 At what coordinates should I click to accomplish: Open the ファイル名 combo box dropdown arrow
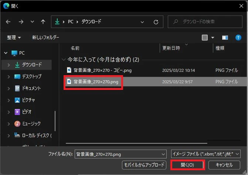pos(163,154)
